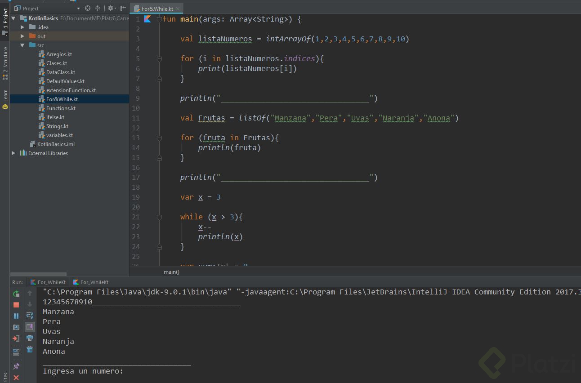Image resolution: width=581 pixels, height=383 pixels.
Task: Click the Project panel horizontal scrollbar
Action: point(38,274)
